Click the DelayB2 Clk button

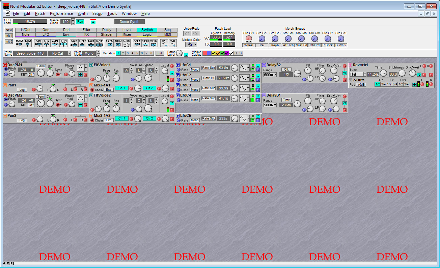point(286,70)
